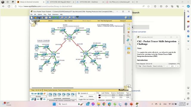Pick the Draw Polygon shape tool
The width and height of the screenshot is (191, 107).
(x=128, y=40)
